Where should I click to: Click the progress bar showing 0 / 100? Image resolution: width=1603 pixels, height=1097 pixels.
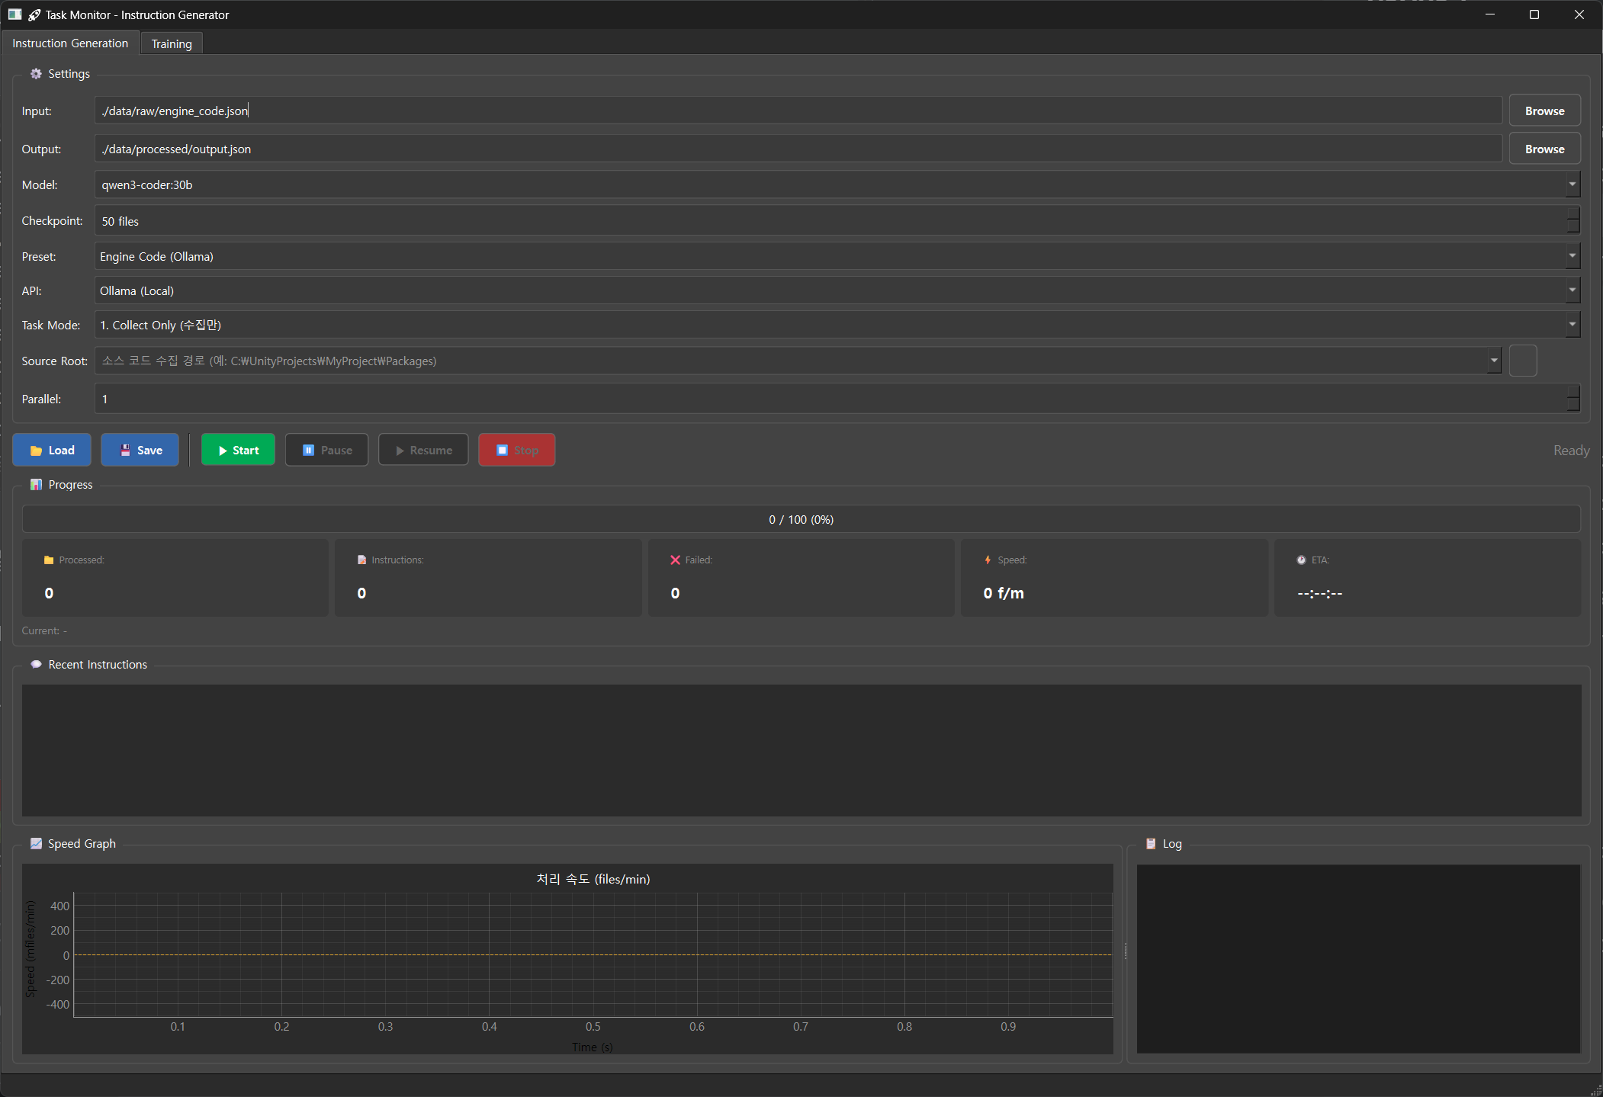(801, 519)
